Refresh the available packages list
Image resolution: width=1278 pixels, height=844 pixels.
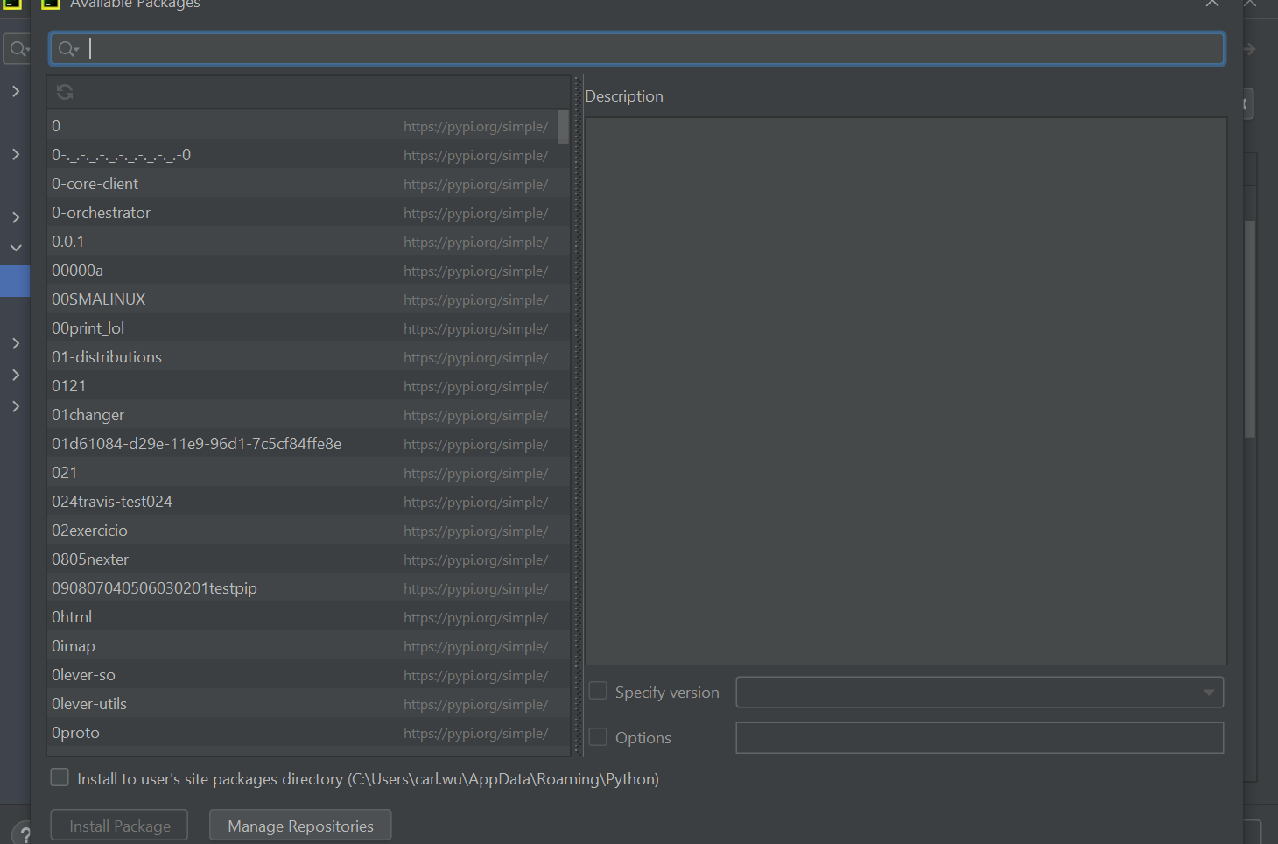[x=65, y=91]
